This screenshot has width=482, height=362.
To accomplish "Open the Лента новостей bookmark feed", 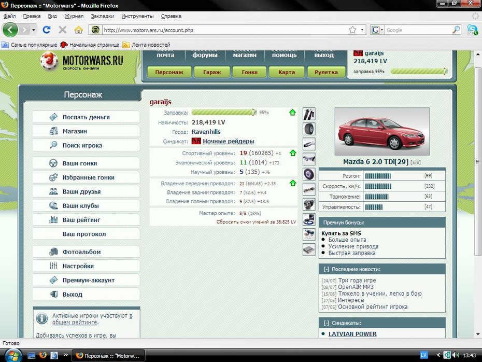I will (x=146, y=45).
